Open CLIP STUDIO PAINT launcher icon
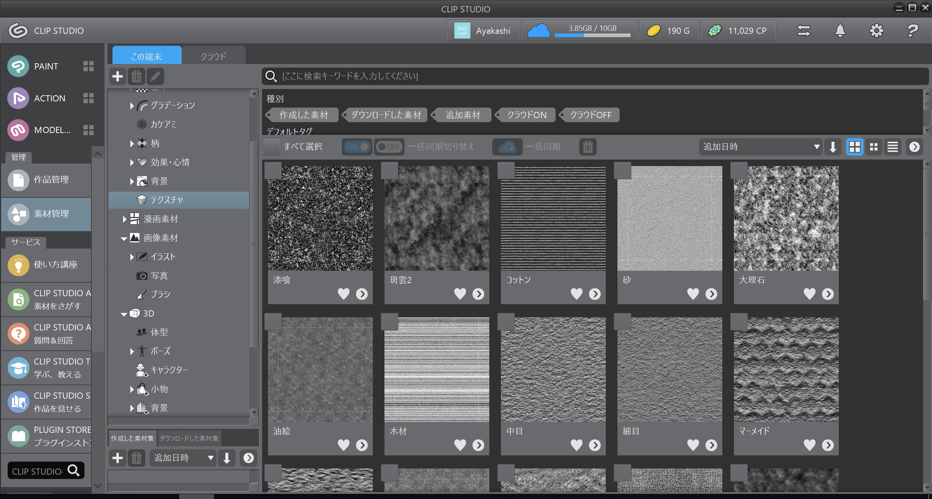The image size is (932, 499). click(x=18, y=66)
